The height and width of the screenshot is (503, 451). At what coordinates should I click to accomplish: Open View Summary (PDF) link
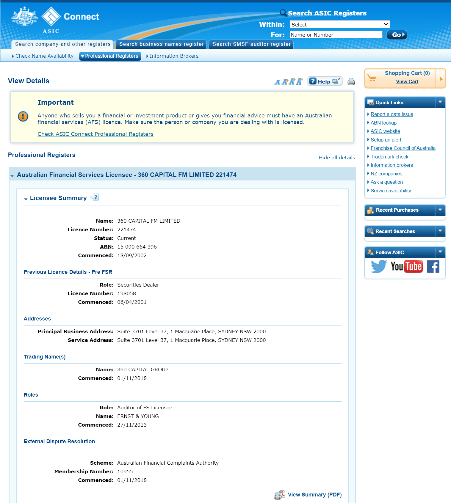point(315,495)
